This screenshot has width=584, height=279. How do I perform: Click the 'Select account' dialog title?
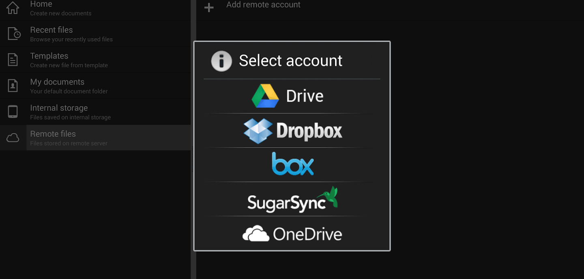coord(290,61)
